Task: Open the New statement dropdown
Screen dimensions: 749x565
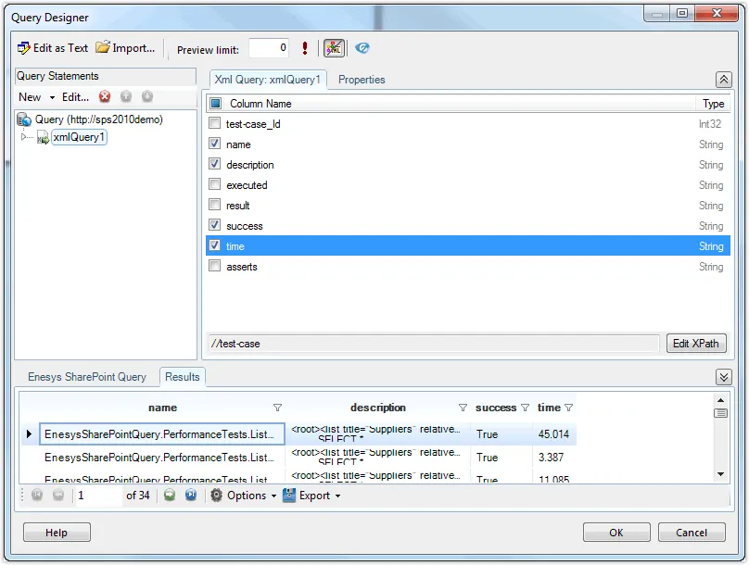Action: click(x=37, y=97)
